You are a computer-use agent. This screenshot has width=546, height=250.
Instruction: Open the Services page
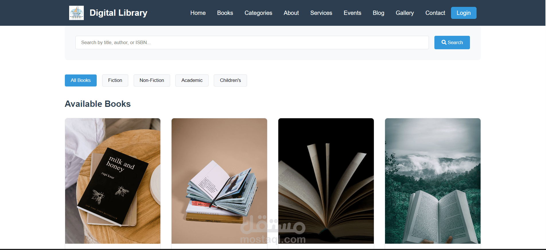pos(321,13)
